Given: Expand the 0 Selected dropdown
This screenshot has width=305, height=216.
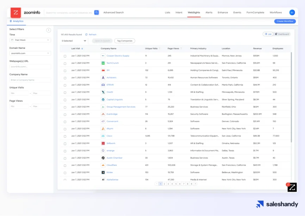Looking at the screenshot, I should 74,41.
